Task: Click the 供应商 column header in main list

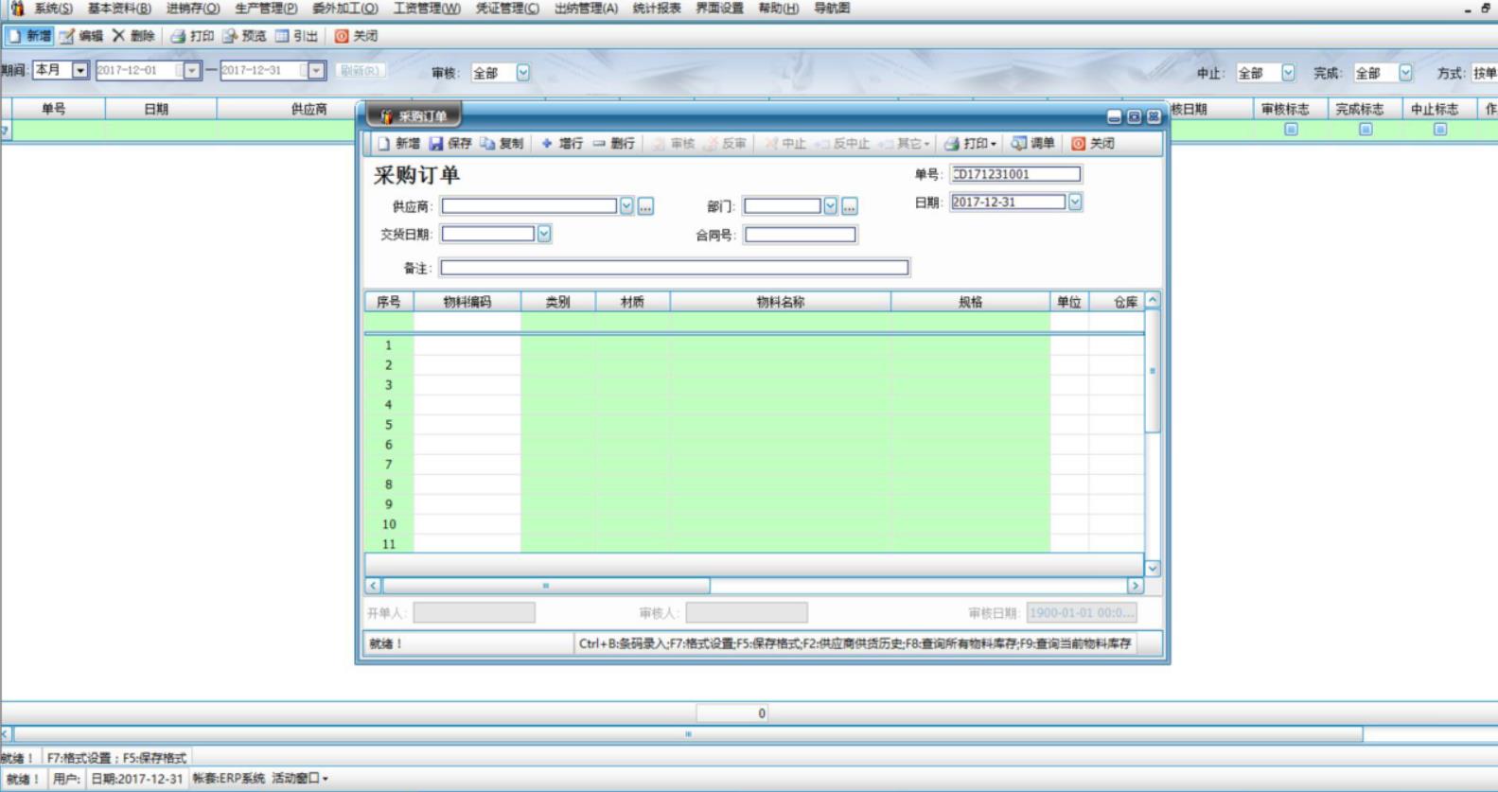Action: pos(308,110)
